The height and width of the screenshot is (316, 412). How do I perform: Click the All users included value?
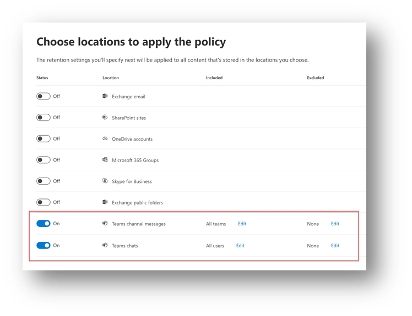pos(215,246)
